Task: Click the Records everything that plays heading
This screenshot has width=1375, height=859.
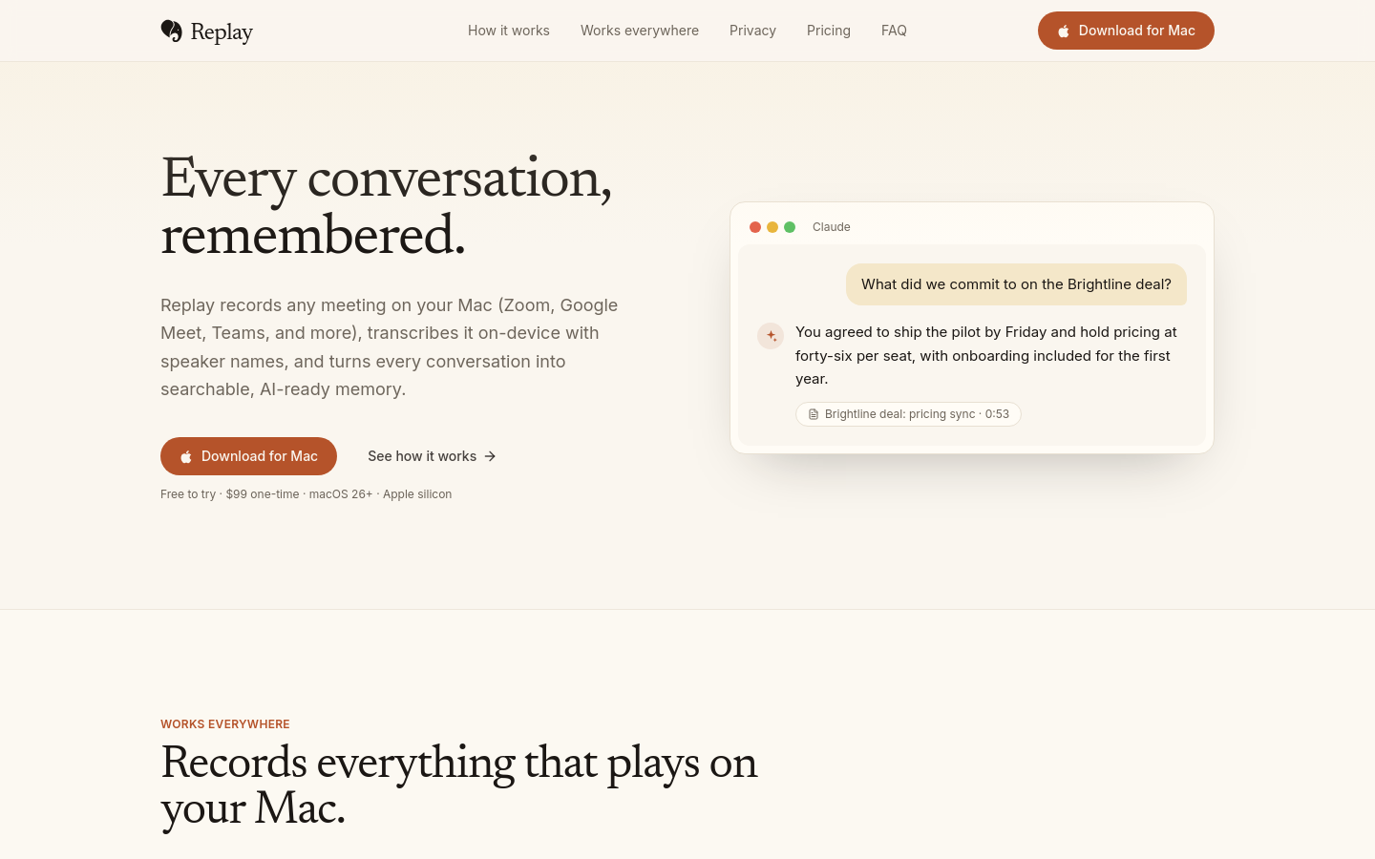Action: 459,786
